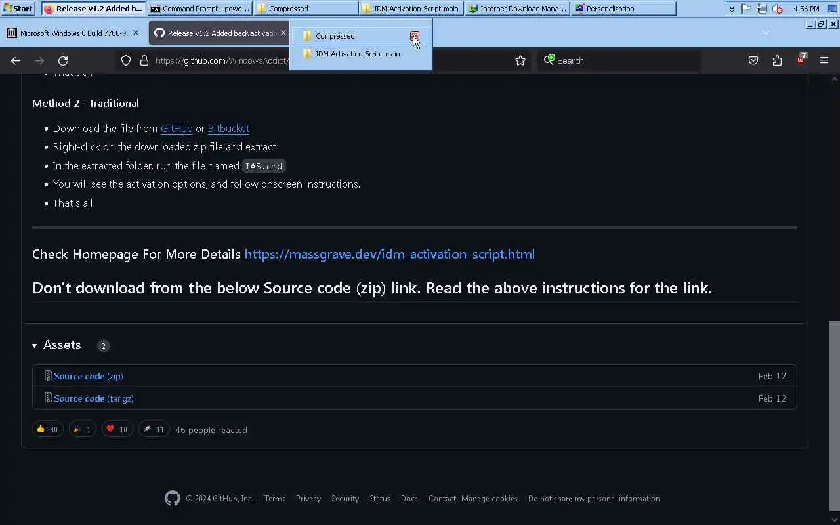Open the Windows Start menu
The height and width of the screenshot is (525, 840).
click(x=18, y=9)
